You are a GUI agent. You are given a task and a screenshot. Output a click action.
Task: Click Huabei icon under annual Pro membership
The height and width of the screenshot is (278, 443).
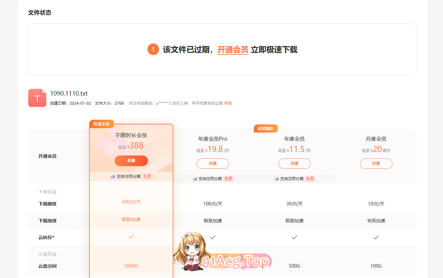195,179
